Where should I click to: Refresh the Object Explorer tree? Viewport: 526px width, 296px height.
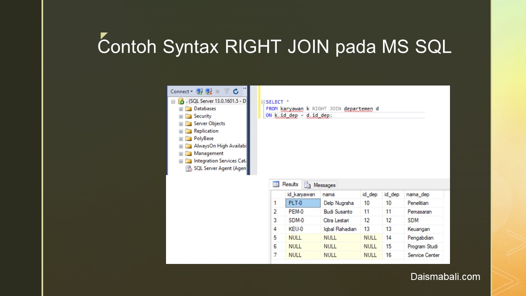coord(235,91)
